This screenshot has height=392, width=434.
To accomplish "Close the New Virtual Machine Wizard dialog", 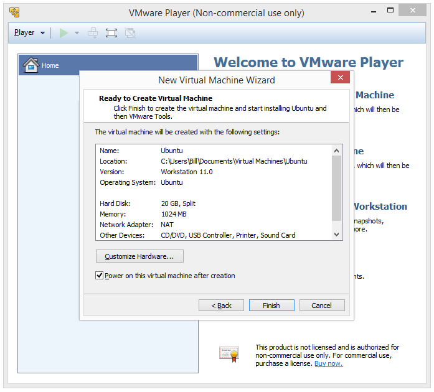I will tap(340, 77).
